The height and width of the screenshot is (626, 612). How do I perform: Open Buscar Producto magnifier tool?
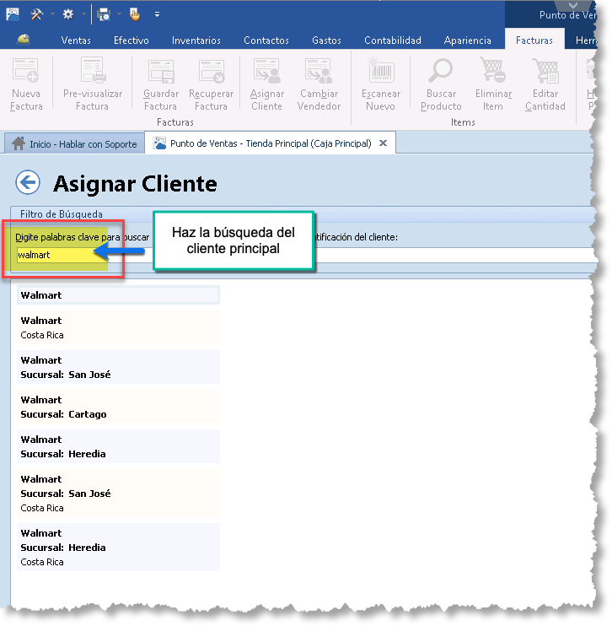tap(440, 84)
